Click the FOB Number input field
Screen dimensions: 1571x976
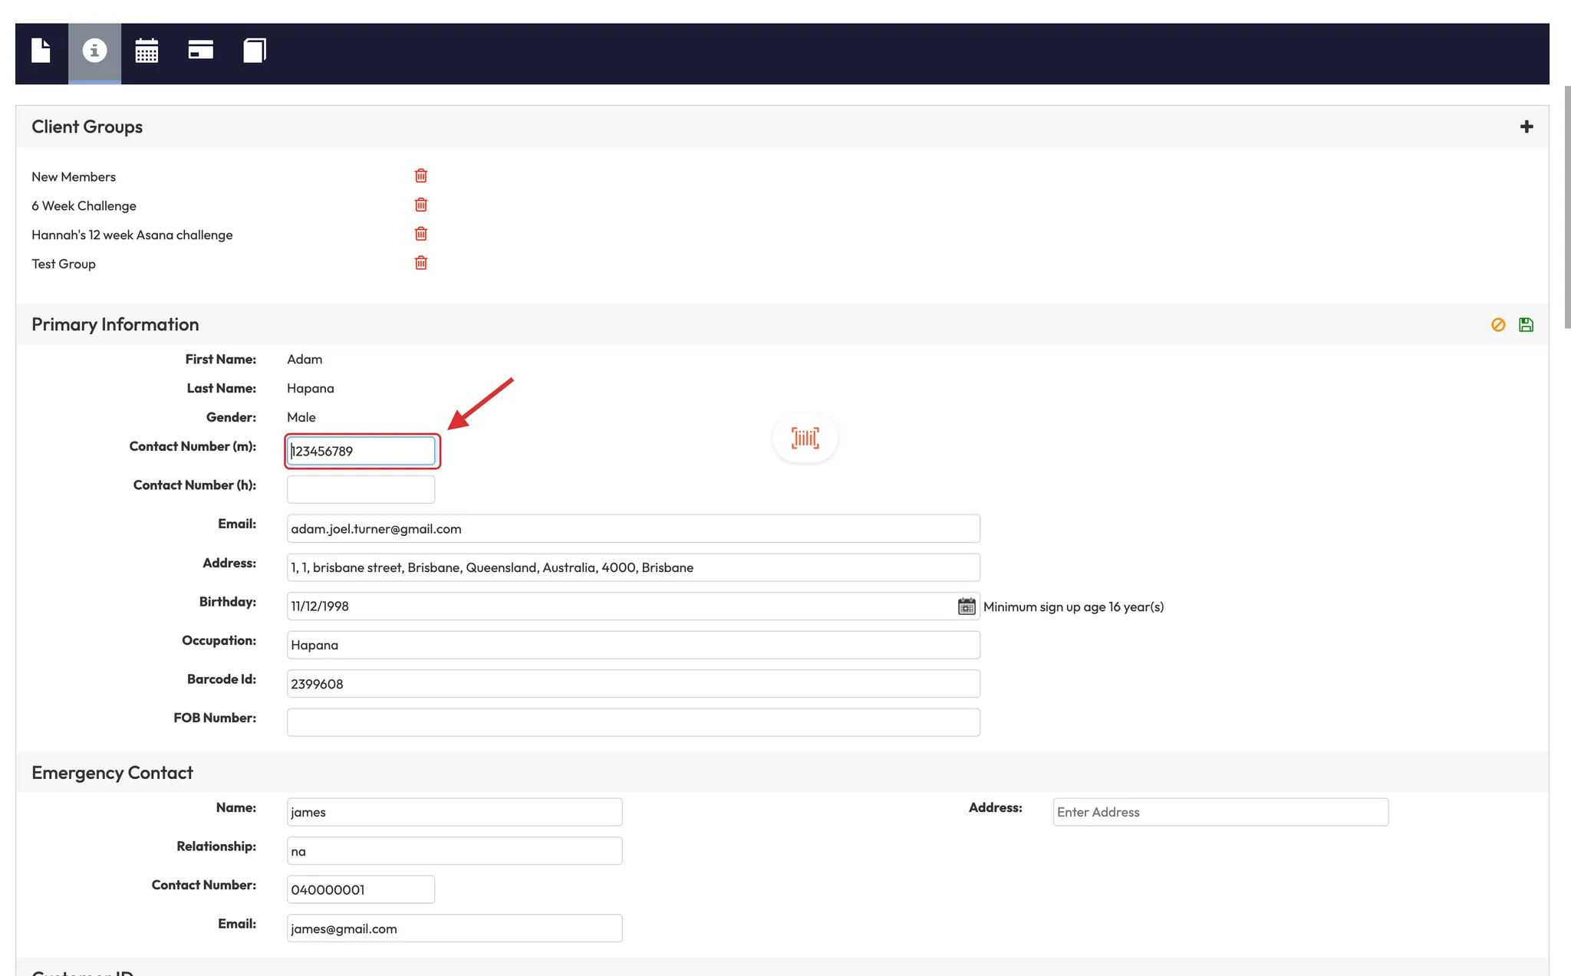[633, 722]
